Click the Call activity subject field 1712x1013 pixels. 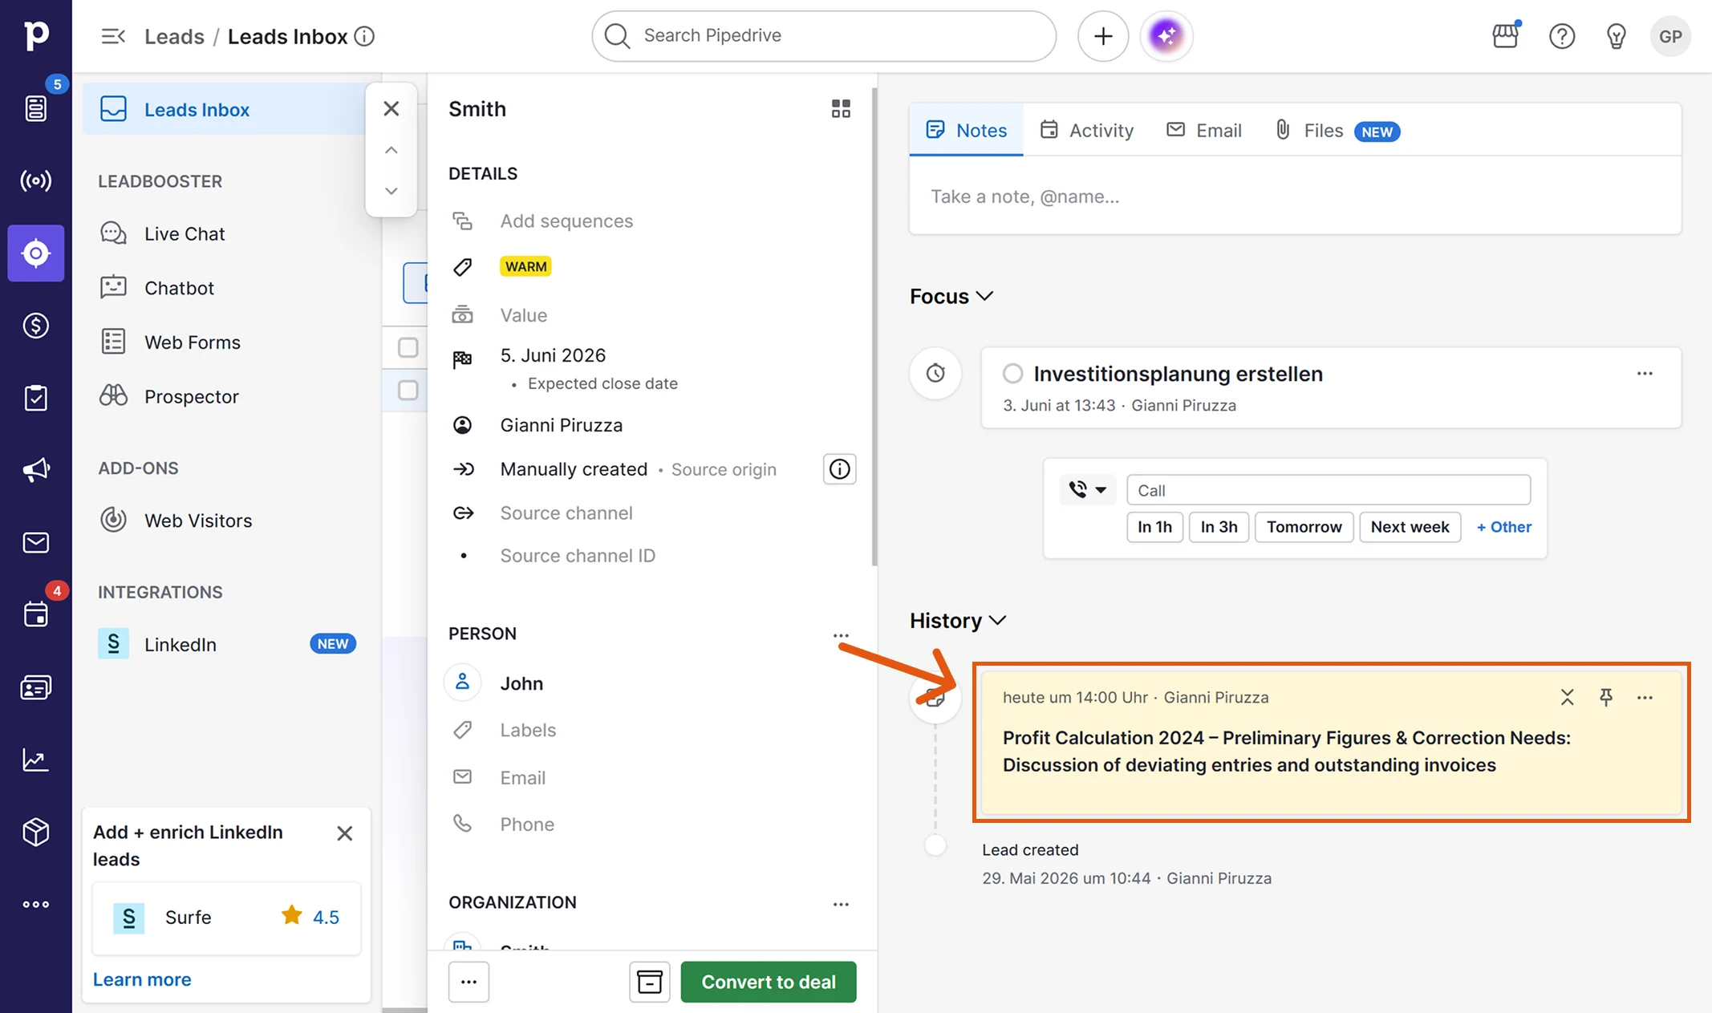coord(1329,490)
